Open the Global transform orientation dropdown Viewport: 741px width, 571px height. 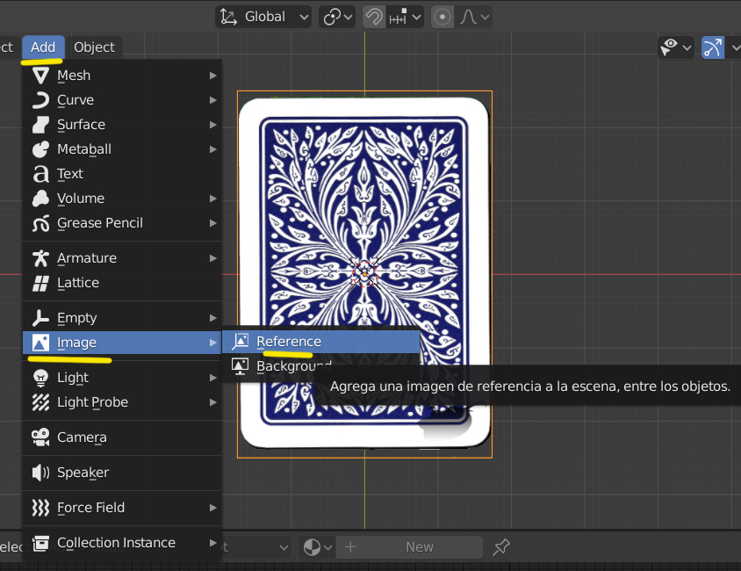tap(263, 17)
